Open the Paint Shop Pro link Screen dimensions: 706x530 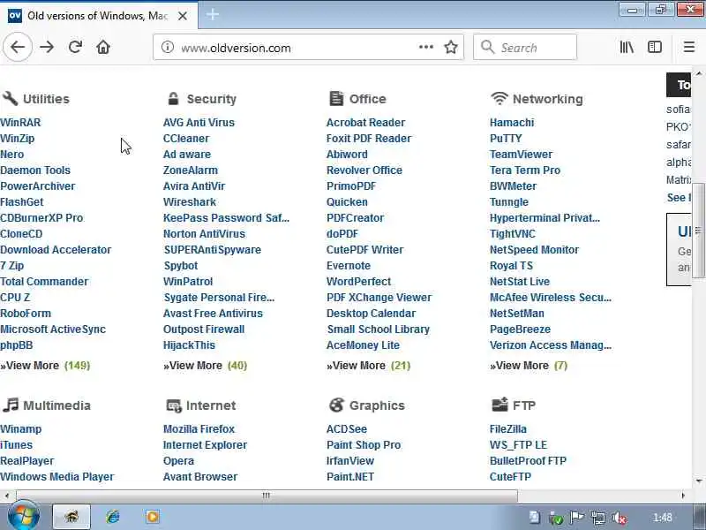pyautogui.click(x=364, y=445)
